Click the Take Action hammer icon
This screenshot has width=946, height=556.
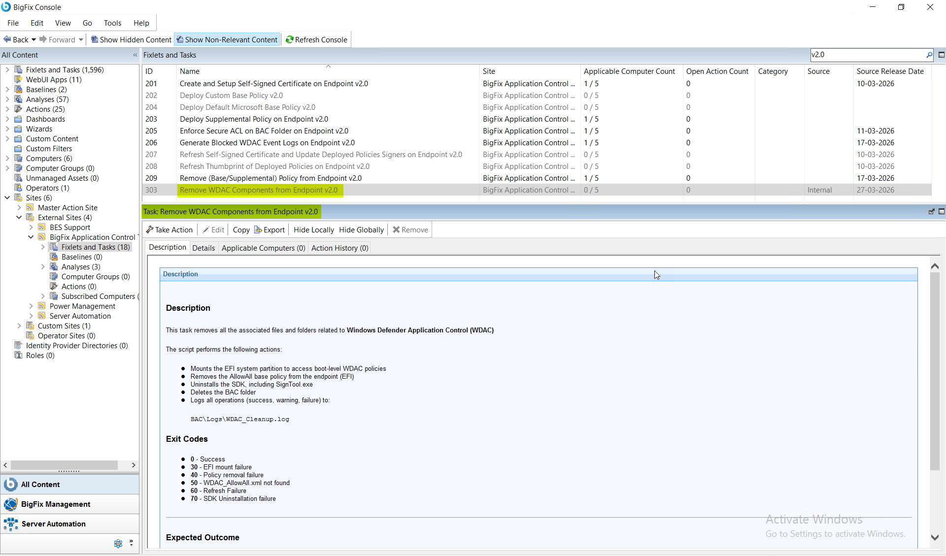(149, 229)
